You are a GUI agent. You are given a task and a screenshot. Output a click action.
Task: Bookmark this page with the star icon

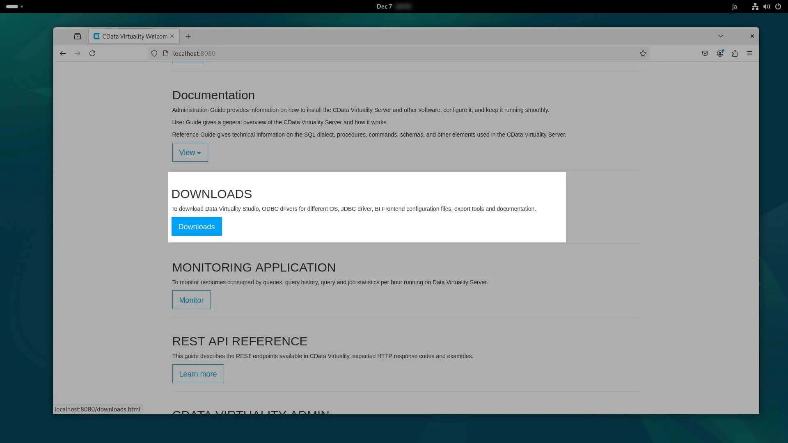pos(643,53)
